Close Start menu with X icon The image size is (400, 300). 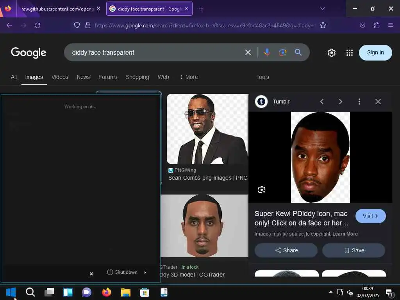point(91,274)
